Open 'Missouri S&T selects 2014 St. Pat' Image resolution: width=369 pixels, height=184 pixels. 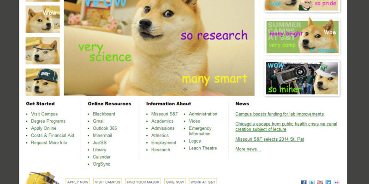(x=270, y=139)
